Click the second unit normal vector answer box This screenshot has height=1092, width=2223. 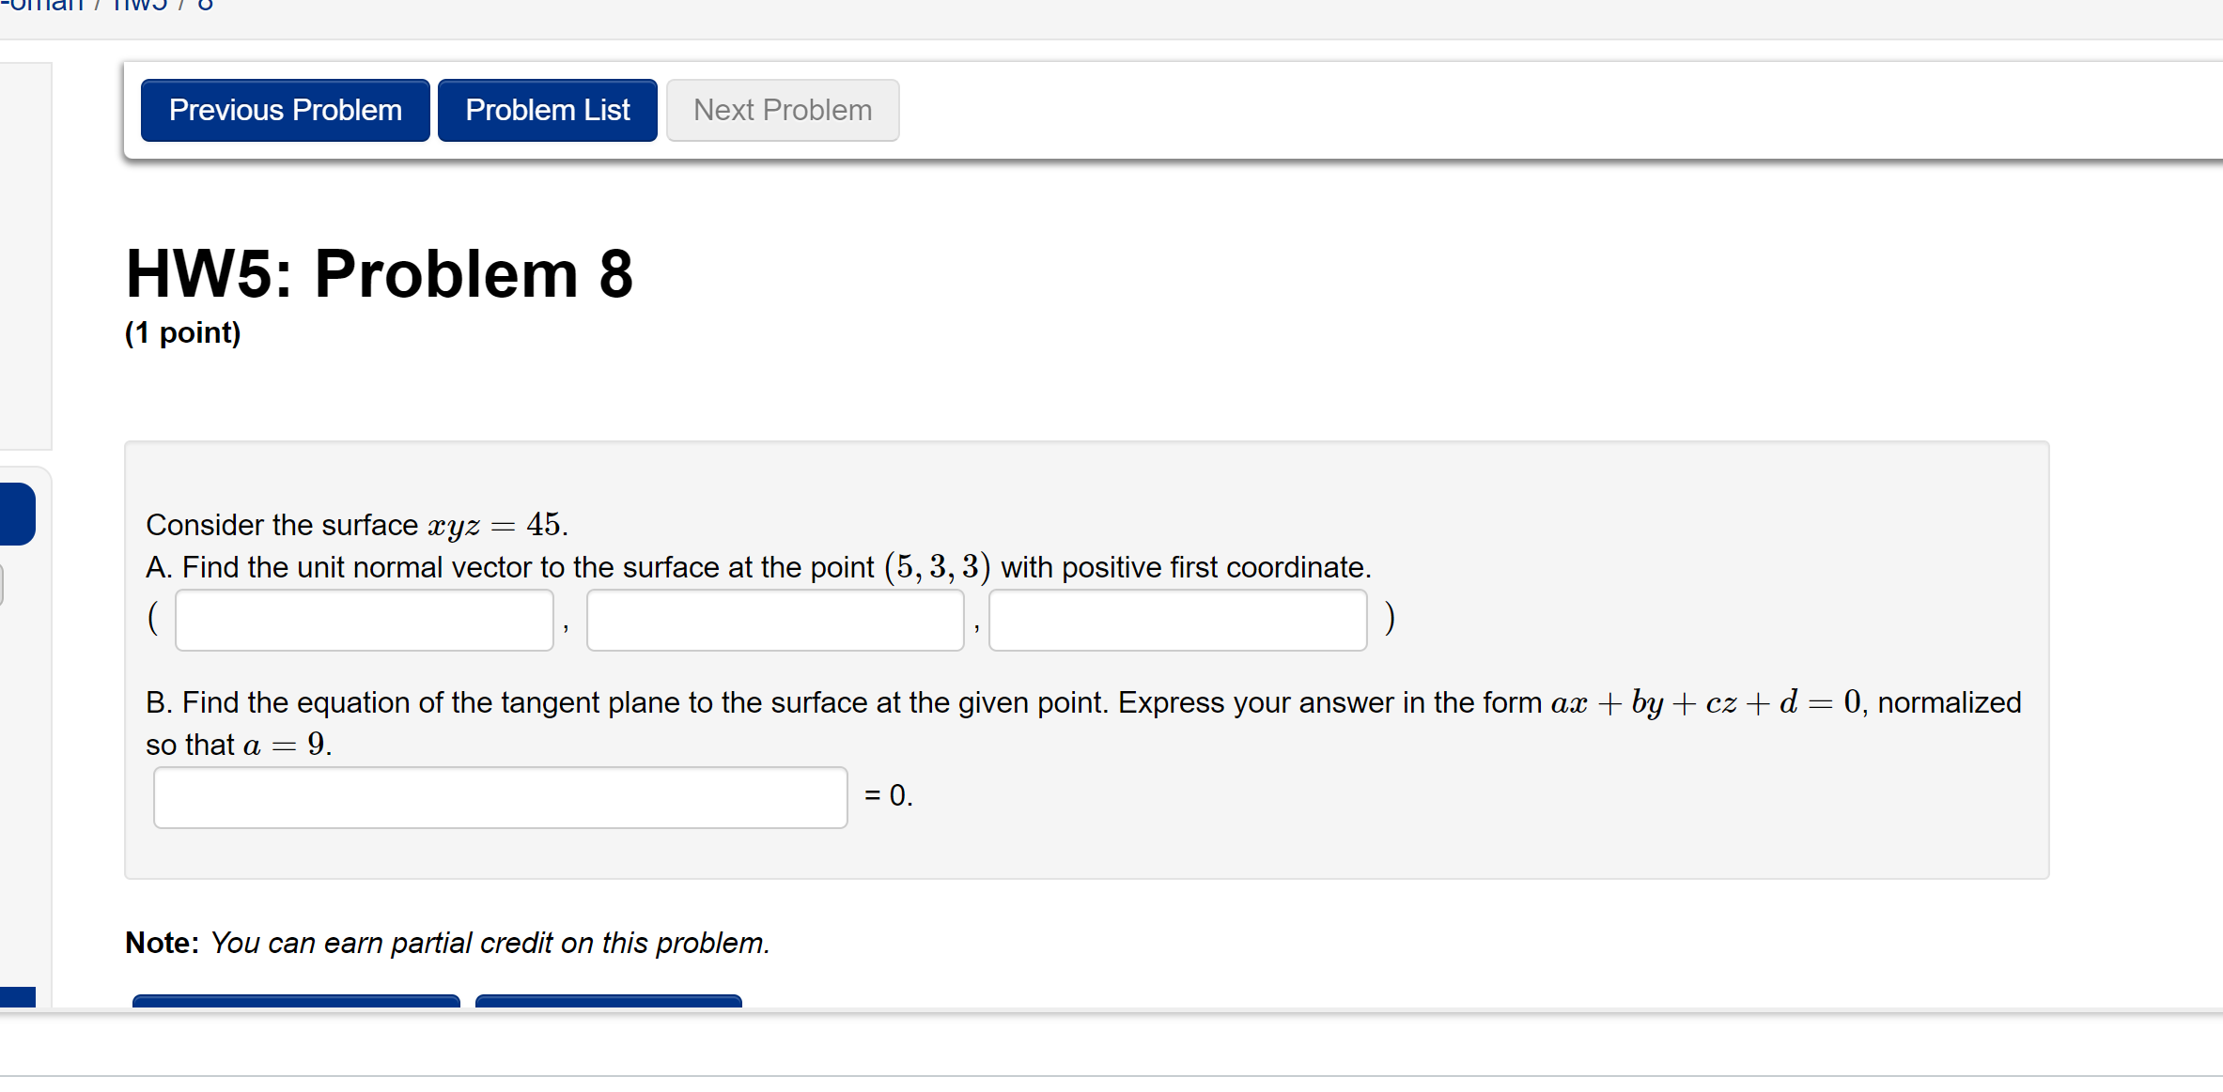click(775, 620)
